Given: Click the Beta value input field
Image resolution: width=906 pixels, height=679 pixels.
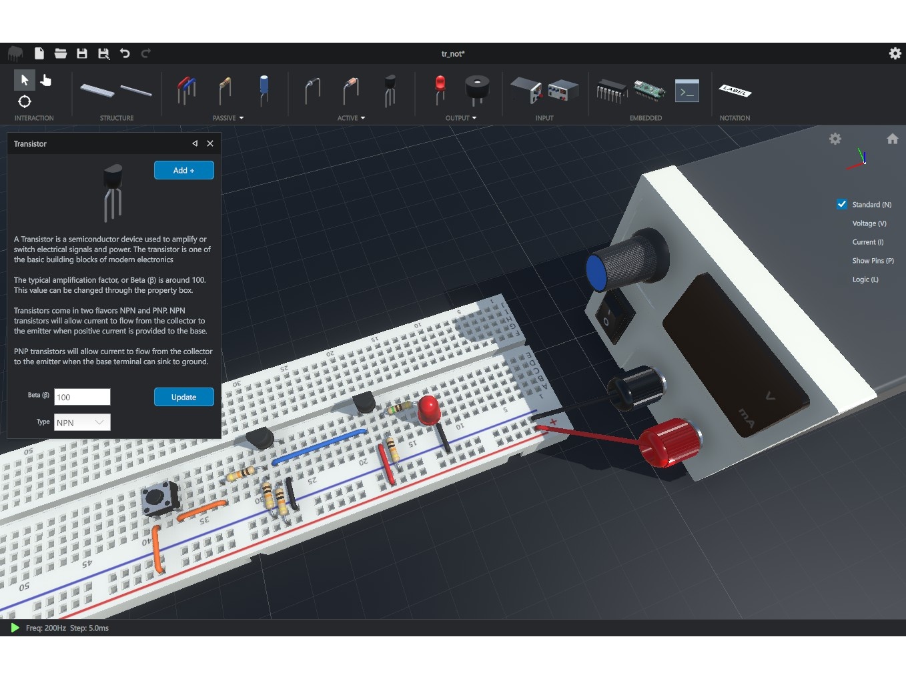Looking at the screenshot, I should coord(82,397).
